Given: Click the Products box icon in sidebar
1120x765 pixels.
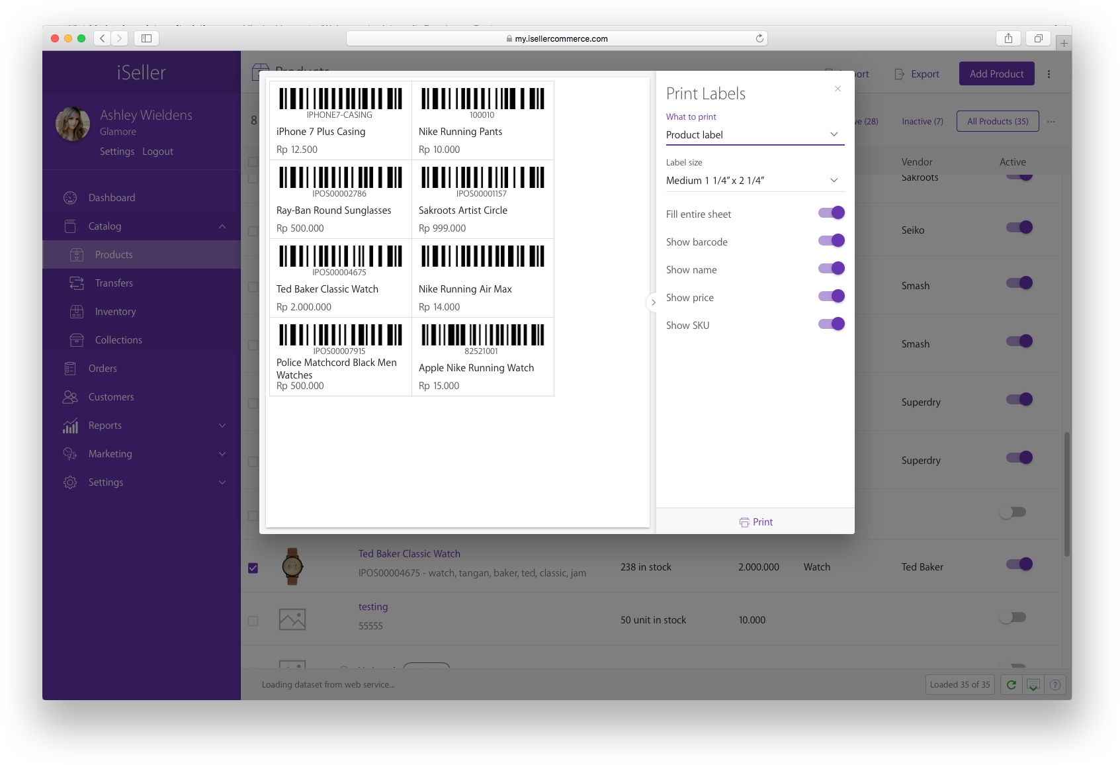Looking at the screenshot, I should click(x=77, y=255).
